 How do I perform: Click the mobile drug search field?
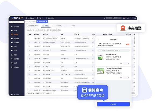[114, 50]
